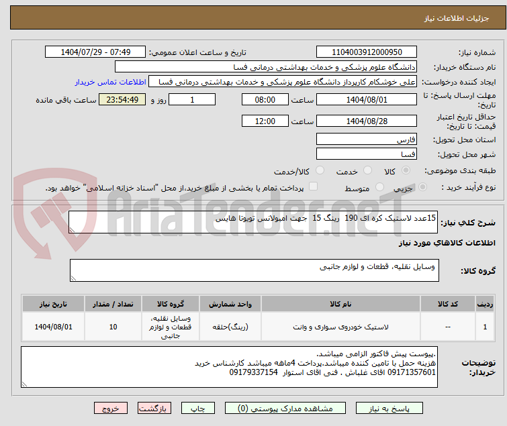Click the remaining days field showing 1

[x=192, y=99]
